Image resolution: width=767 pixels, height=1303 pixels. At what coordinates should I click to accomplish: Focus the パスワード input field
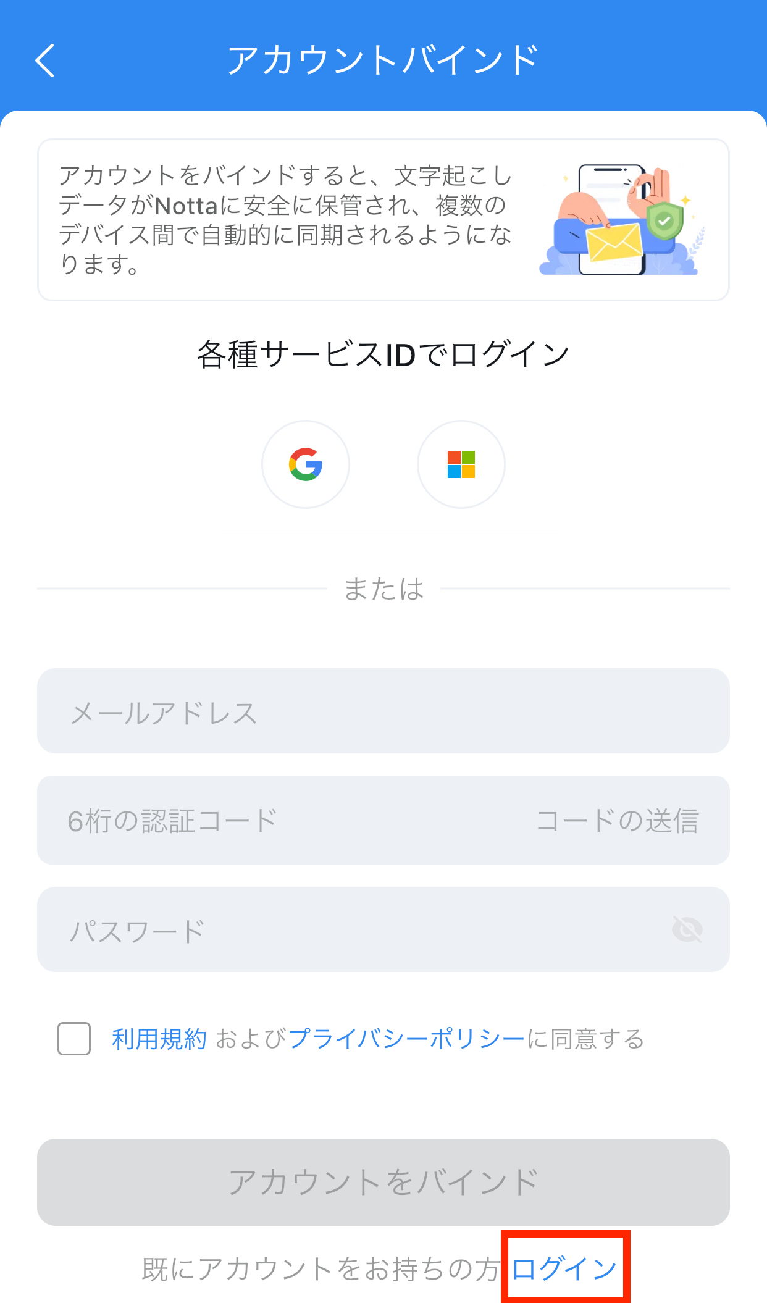pyautogui.click(x=383, y=929)
